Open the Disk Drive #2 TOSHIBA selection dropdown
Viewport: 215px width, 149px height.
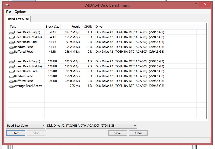pos(91,125)
